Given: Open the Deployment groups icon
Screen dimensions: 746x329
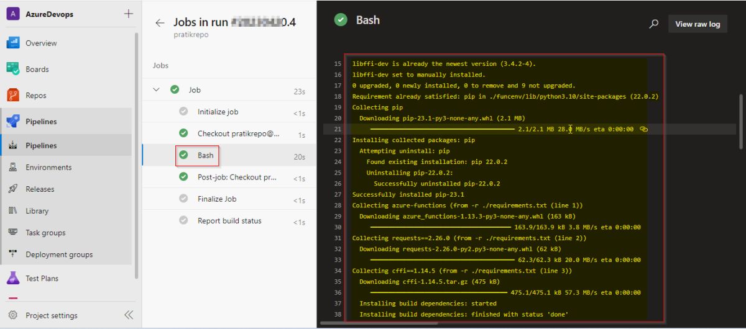Looking at the screenshot, I should pos(13,254).
